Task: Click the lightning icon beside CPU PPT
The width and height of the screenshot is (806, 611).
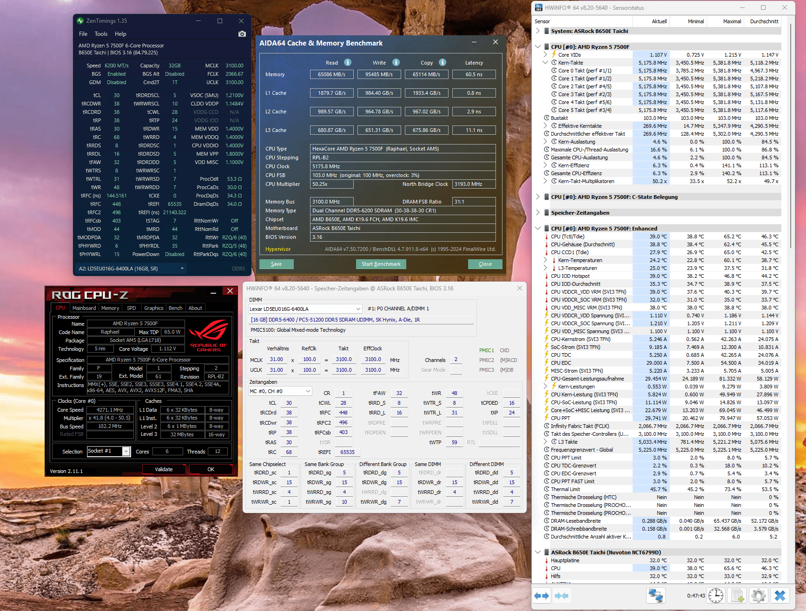Action: tap(547, 418)
